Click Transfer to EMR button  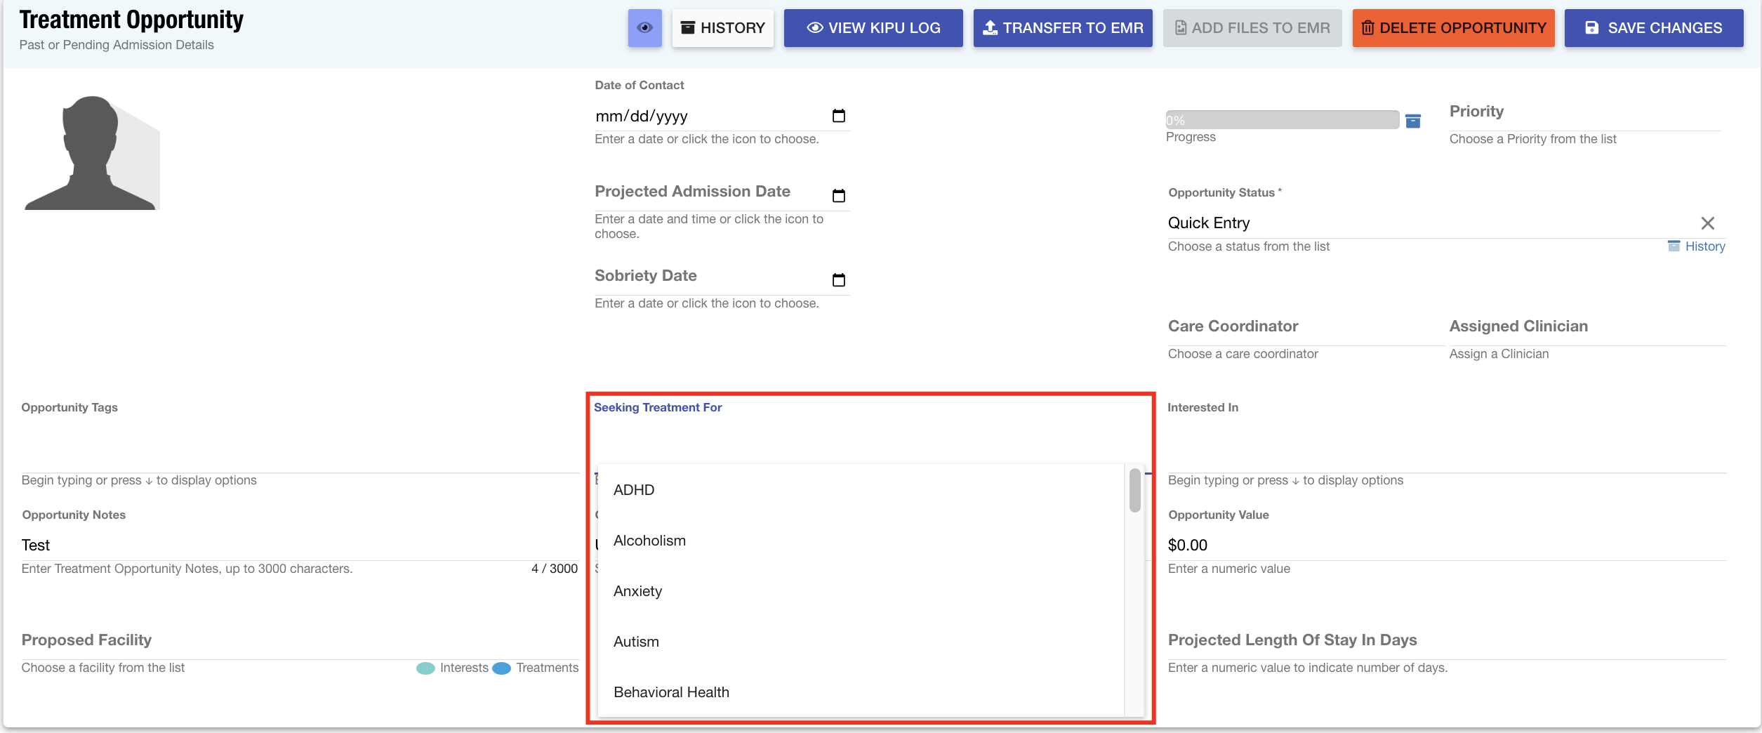pos(1062,28)
